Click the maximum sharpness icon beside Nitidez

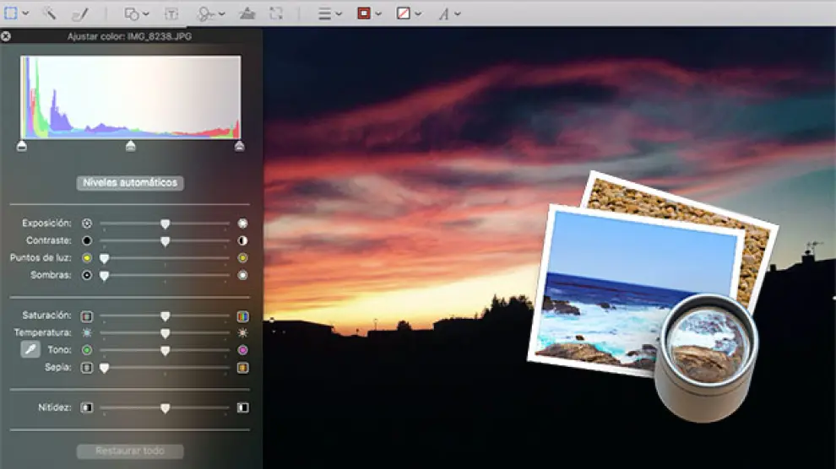(x=242, y=407)
